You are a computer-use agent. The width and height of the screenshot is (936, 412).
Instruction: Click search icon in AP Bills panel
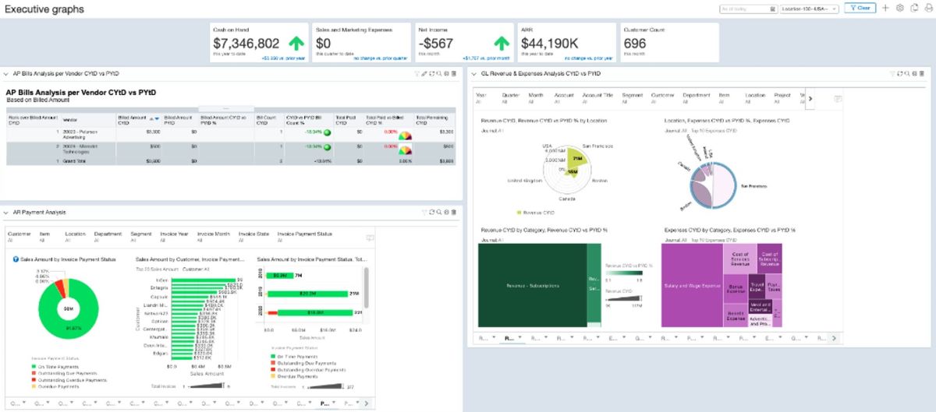pos(439,73)
